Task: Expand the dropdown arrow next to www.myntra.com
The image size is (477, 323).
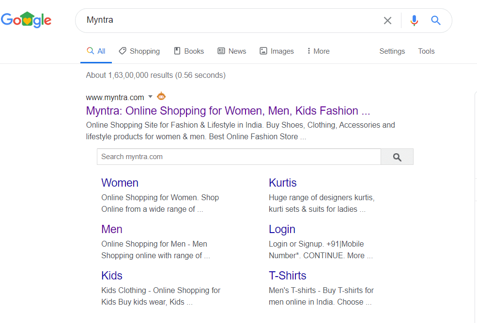Action: pyautogui.click(x=150, y=97)
